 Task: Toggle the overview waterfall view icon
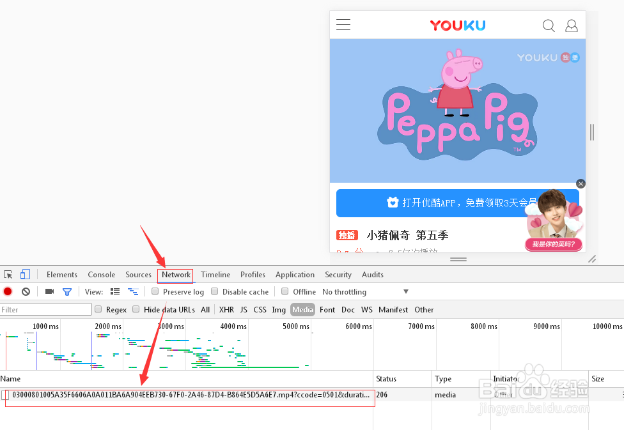(x=133, y=291)
